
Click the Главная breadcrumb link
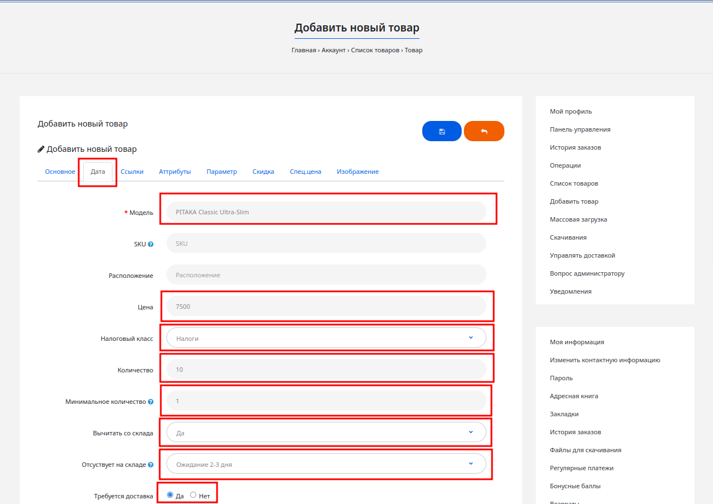tap(304, 50)
